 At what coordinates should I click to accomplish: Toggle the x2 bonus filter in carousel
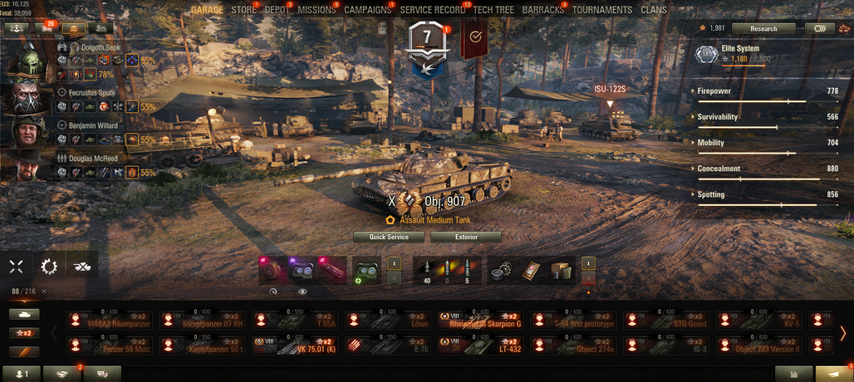click(x=24, y=332)
